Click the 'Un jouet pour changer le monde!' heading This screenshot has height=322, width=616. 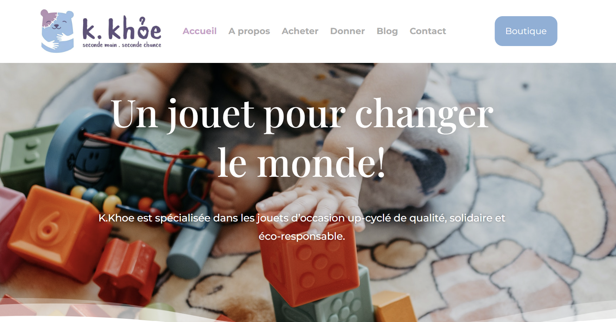(x=302, y=139)
